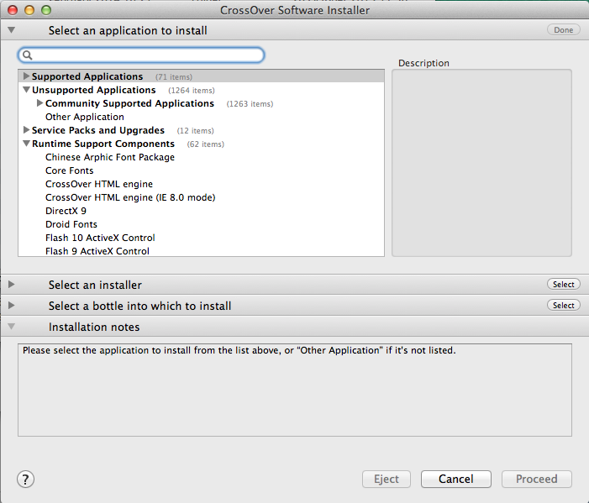The height and width of the screenshot is (503, 589).
Task: Click the '(12 items)' count text
Action: click(x=195, y=131)
